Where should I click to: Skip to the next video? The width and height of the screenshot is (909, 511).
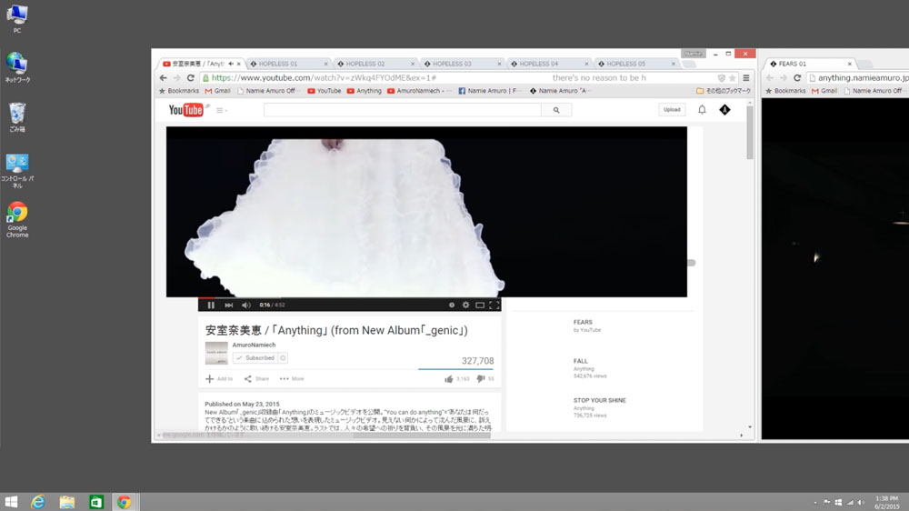tap(228, 306)
